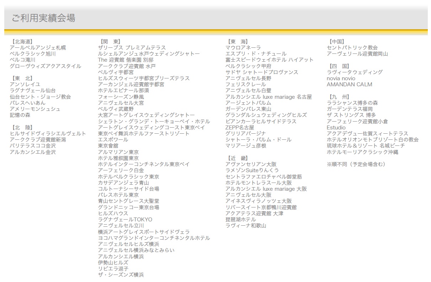Click ラグナヴェール仙台

click(33, 90)
